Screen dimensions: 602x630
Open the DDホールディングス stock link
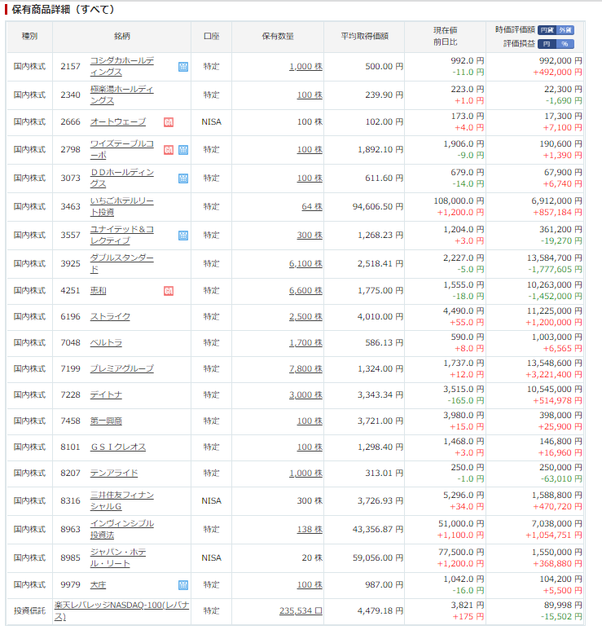(x=121, y=178)
